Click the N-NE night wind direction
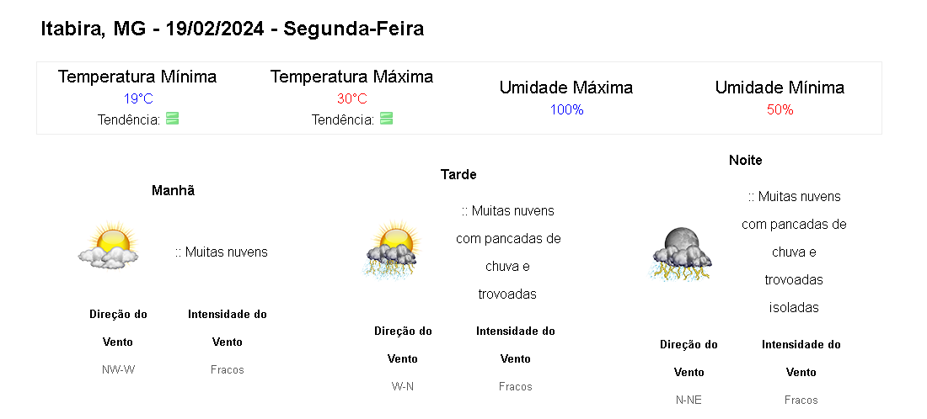927x419 pixels. (x=689, y=400)
